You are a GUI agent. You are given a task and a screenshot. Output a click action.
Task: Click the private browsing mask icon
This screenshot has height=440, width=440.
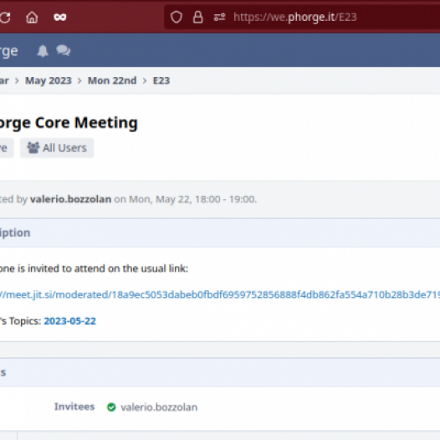(x=59, y=18)
